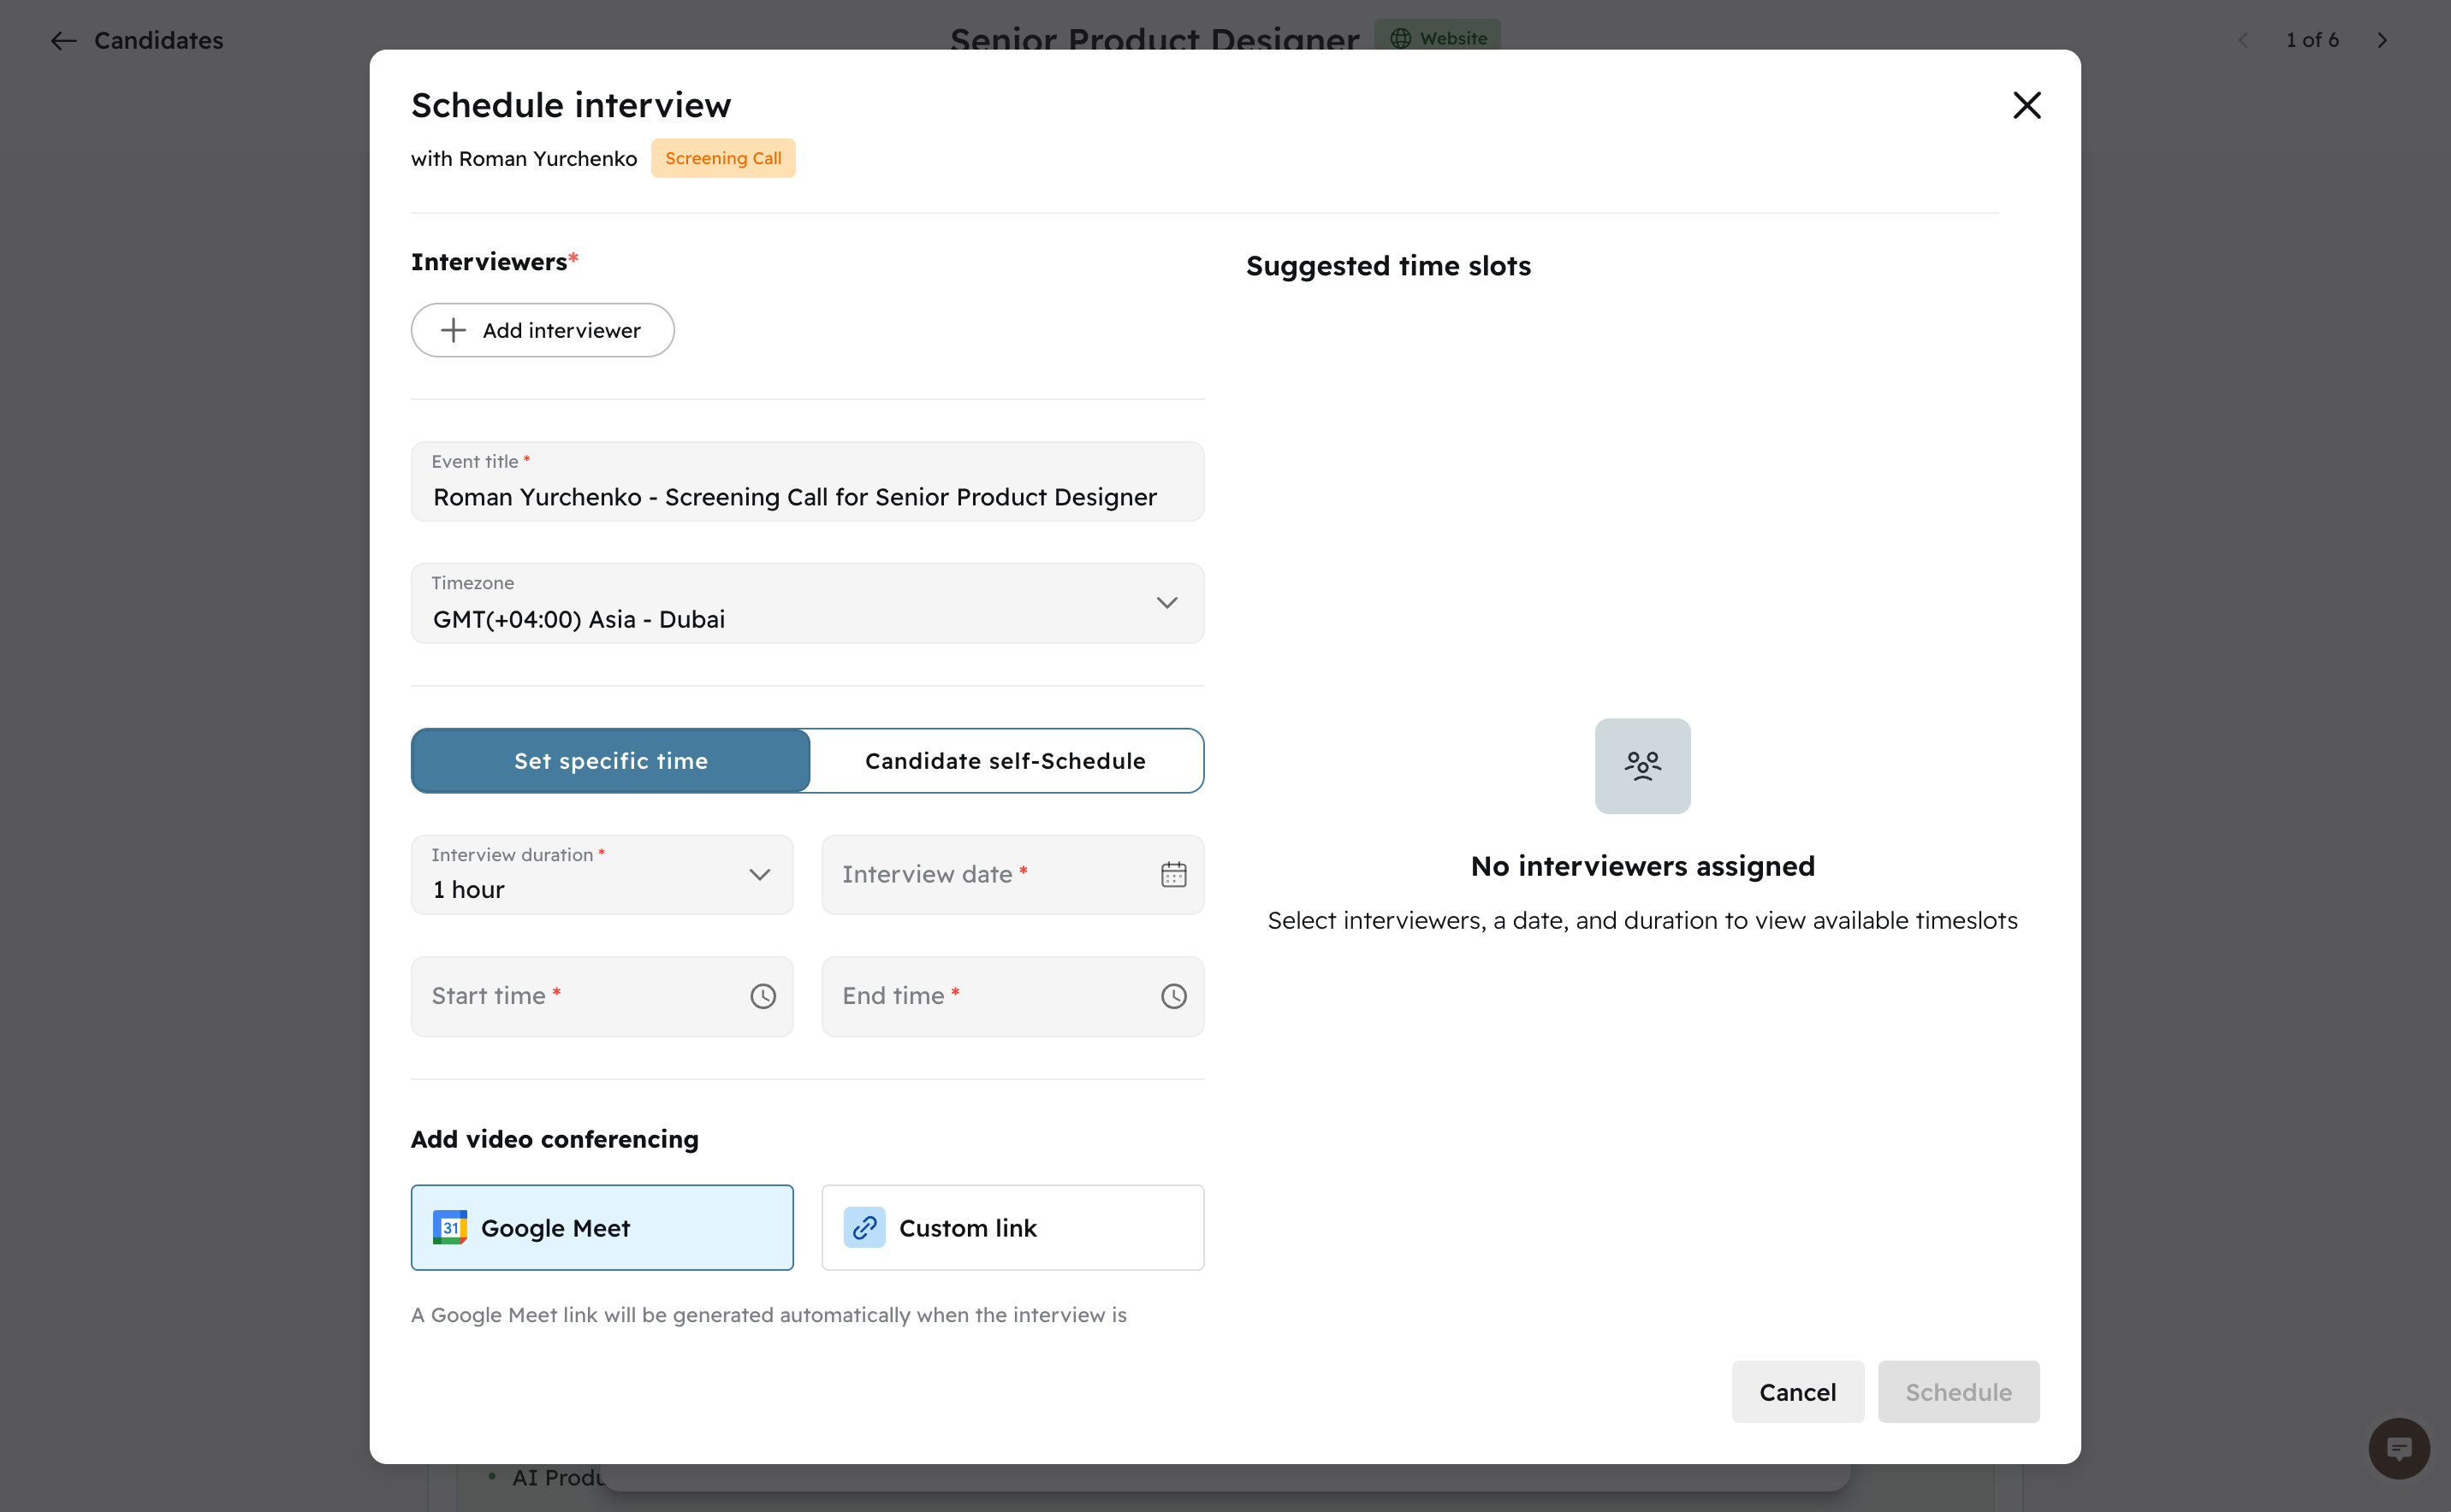Click the Candidates back link
2451x1512 pixels.
click(x=158, y=40)
